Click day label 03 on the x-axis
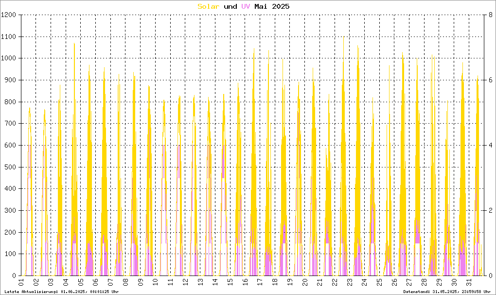Viewport: 496px width, 295px height. pos(51,282)
